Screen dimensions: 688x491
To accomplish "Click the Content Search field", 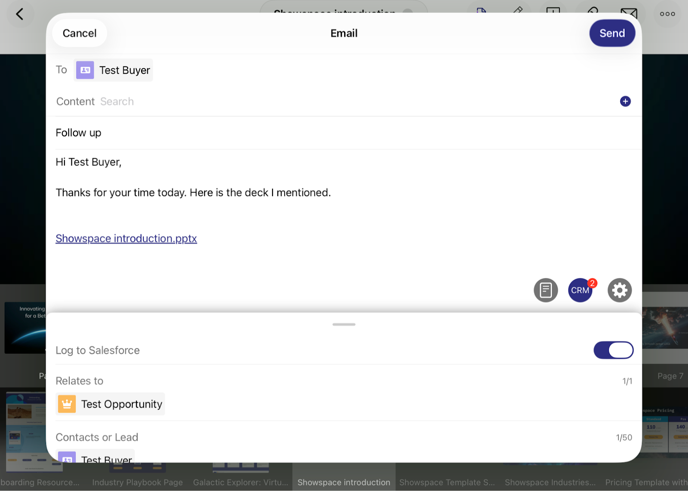I will pos(117,101).
